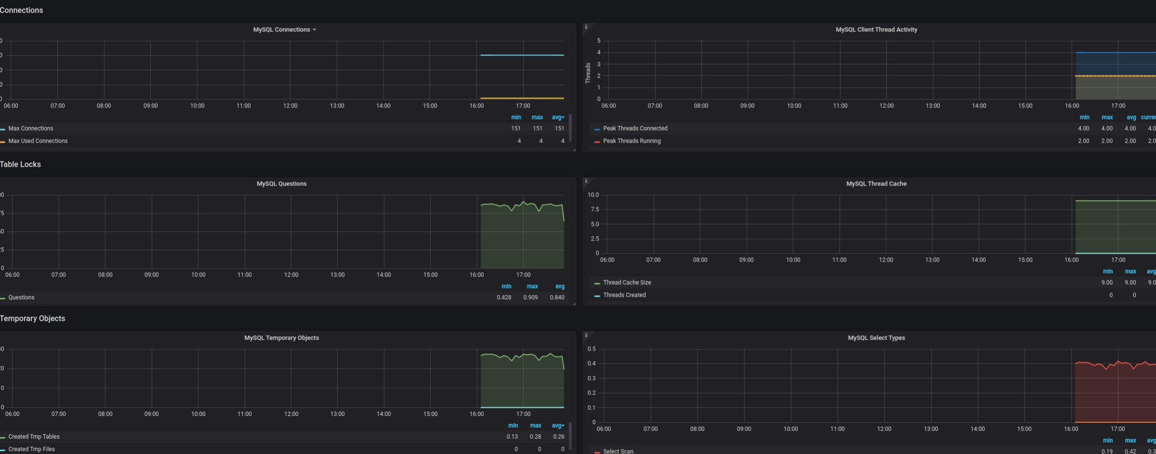Open MySQL Thread Cache panel title menu
Viewport: 1156px width, 454px height.
coord(876,184)
